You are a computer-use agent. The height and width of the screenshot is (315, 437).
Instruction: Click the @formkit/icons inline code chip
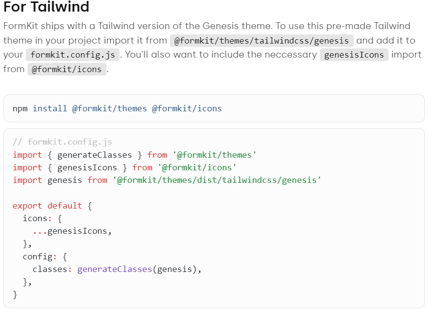(x=67, y=69)
